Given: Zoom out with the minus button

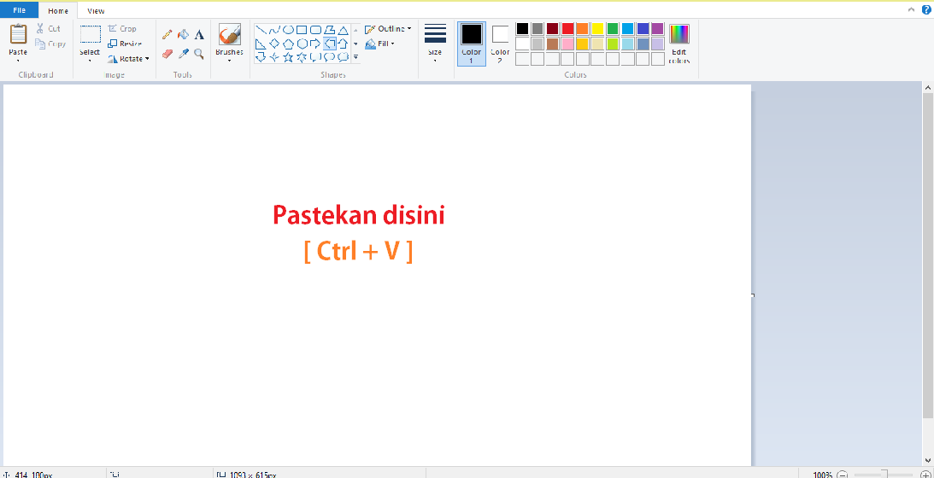Looking at the screenshot, I should (843, 475).
